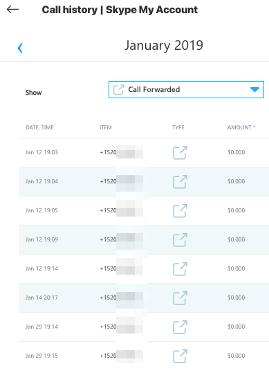Click the ITEM column header

click(105, 127)
